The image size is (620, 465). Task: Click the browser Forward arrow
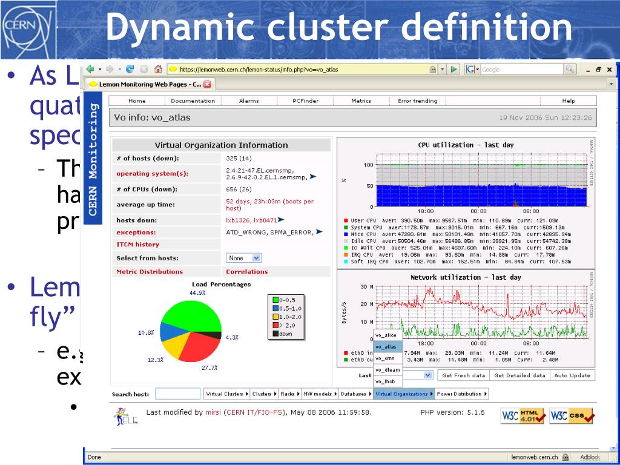coord(109,69)
